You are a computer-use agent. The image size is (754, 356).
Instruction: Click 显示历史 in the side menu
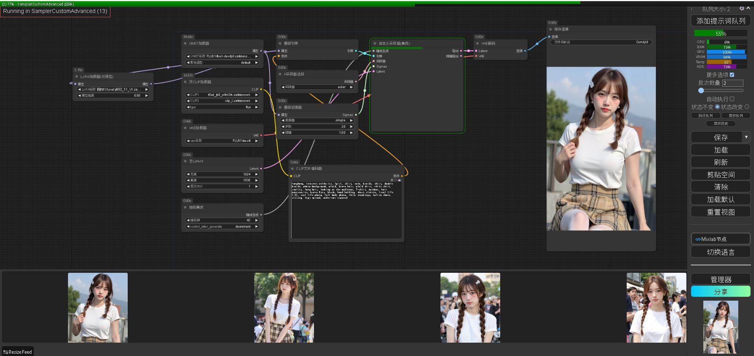click(721, 124)
